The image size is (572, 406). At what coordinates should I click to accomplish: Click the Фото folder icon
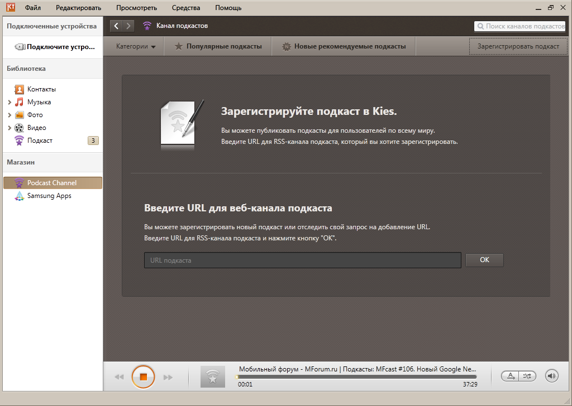click(19, 115)
